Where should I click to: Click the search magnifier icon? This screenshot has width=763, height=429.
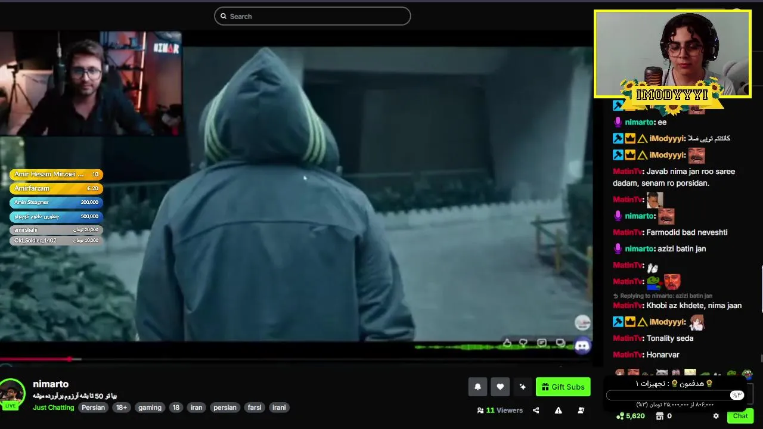[x=224, y=17]
